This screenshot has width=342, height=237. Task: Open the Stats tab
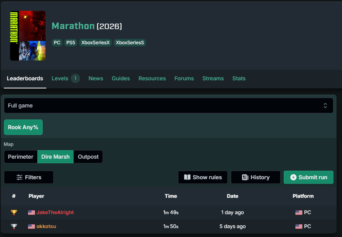click(239, 78)
